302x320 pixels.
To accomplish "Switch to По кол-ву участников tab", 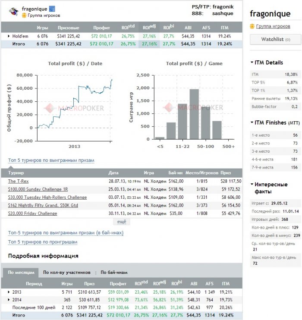I will [x=67, y=273].
